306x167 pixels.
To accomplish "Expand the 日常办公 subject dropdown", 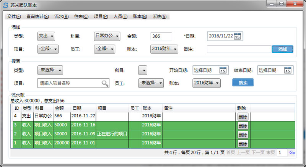I will (x=107, y=36).
